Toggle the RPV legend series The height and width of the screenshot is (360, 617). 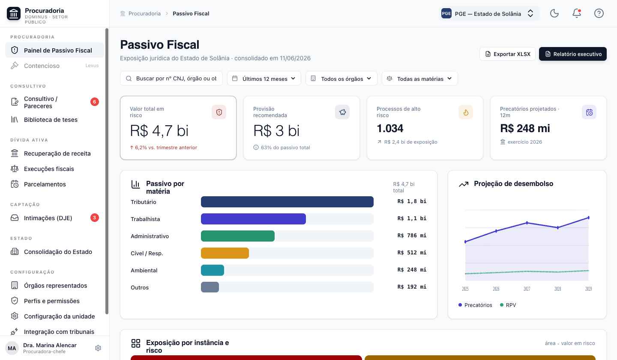click(x=508, y=305)
